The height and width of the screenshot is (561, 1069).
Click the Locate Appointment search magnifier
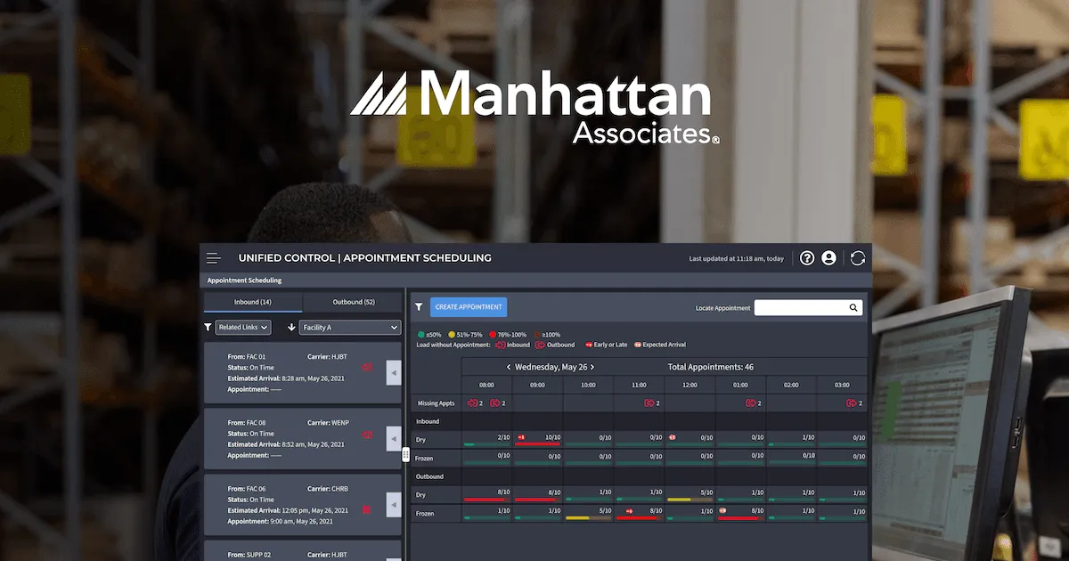tap(853, 308)
